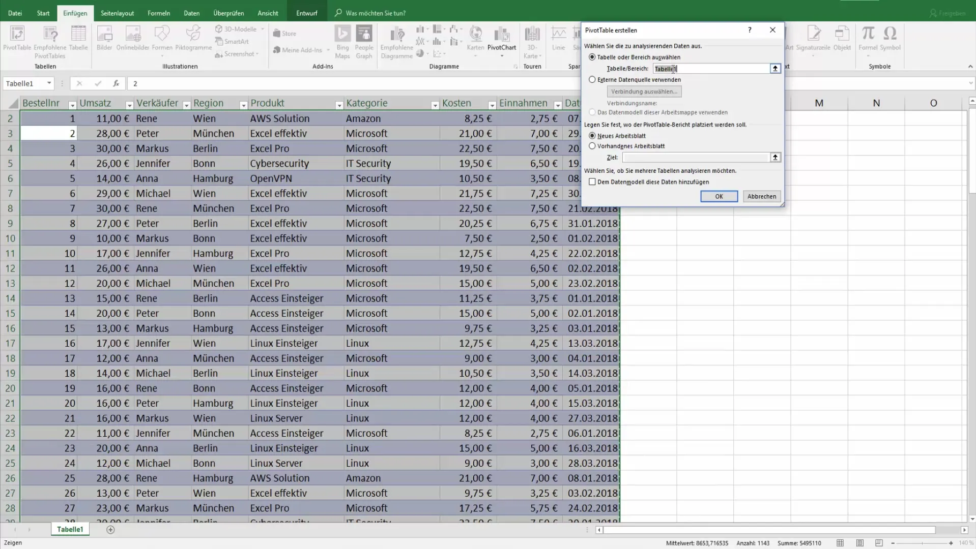Switch to the Start tab

click(x=43, y=13)
